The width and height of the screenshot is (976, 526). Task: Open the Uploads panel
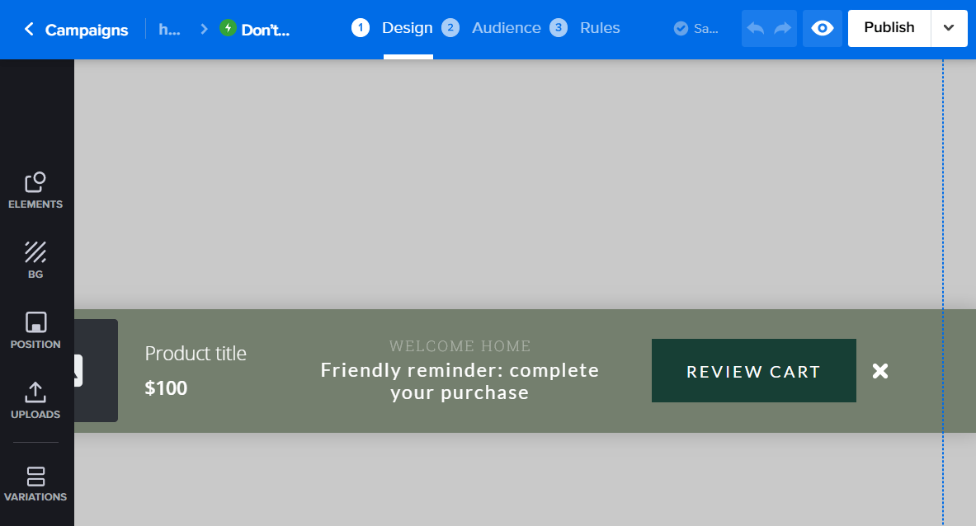(x=35, y=400)
